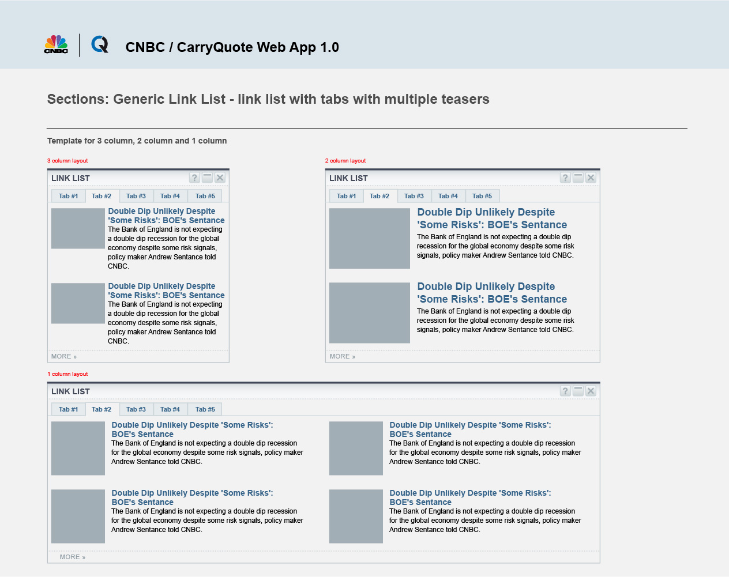
Task: Open first Double Dip headline in 2 column panel
Action: 492,218
